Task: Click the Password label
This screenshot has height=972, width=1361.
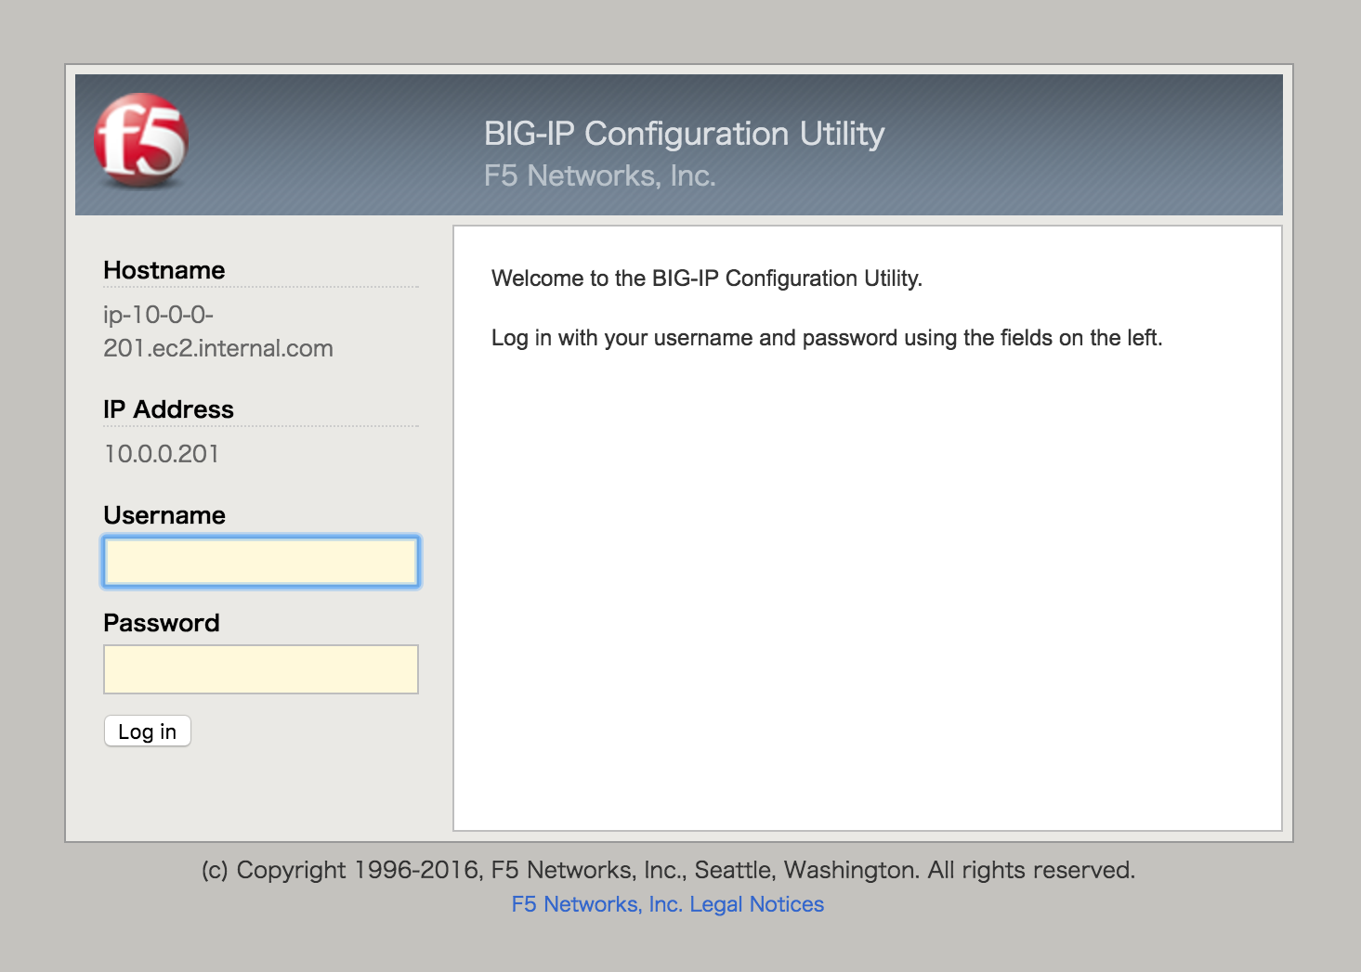Action: pyautogui.click(x=162, y=623)
